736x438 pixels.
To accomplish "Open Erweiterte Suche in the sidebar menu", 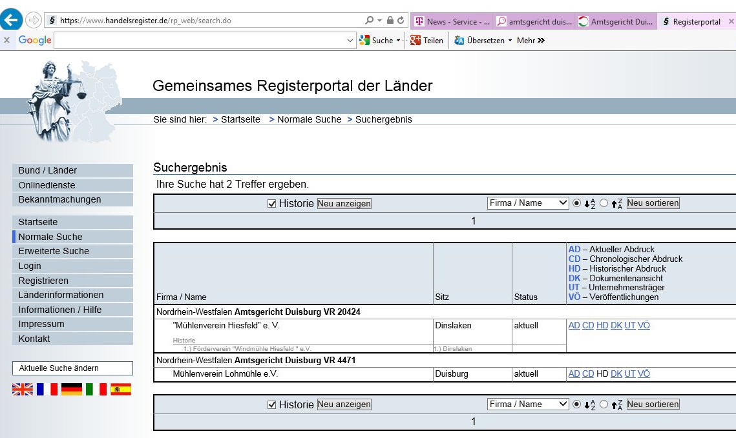I will tap(54, 251).
